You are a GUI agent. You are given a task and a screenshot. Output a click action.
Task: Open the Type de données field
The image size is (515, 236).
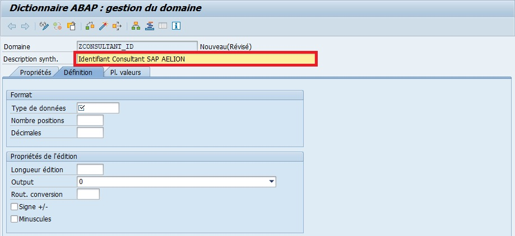tap(98, 108)
